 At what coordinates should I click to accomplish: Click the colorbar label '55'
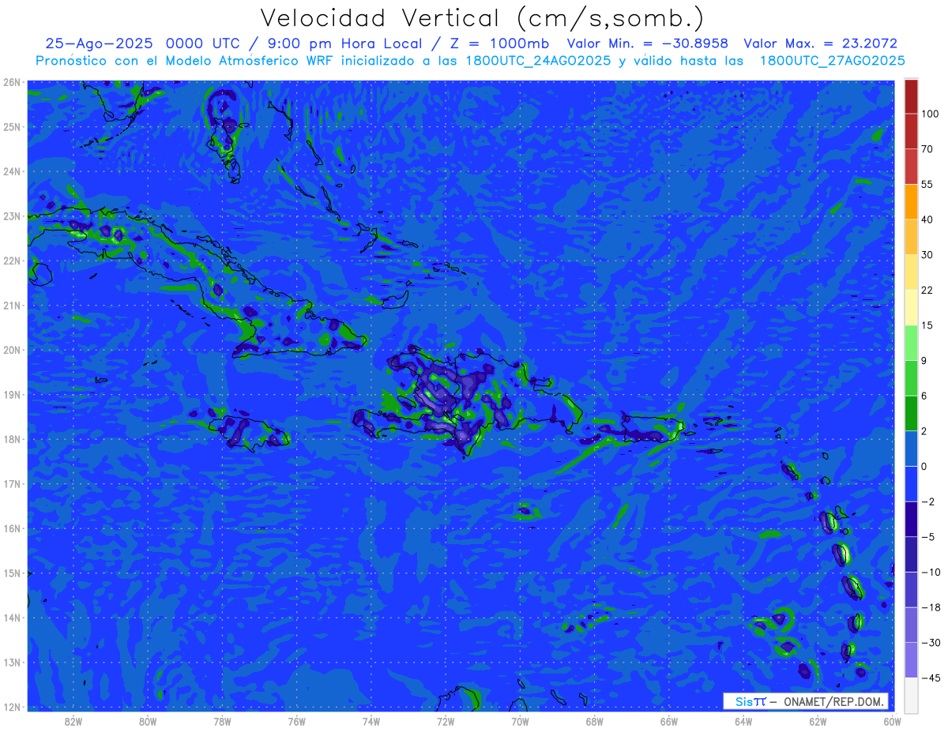click(927, 184)
